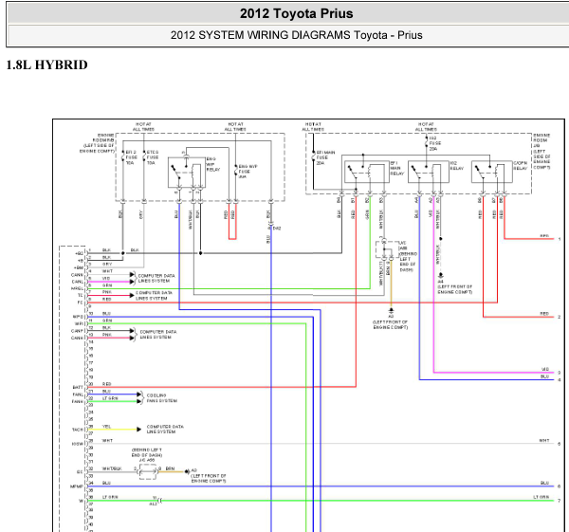Viewport: 569px width, 532px height.
Task: Select '2012 SYSTEM WIRING DIAGRAMS Toyota - Prius' subtitle
Action: click(x=296, y=35)
